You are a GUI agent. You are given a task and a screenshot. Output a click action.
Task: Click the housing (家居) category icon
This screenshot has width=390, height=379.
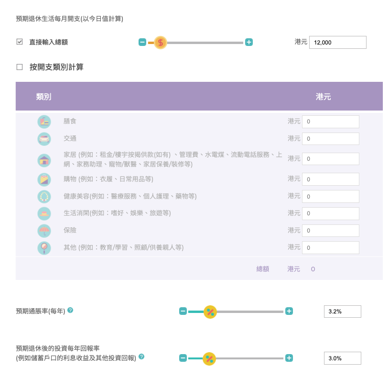pos(44,159)
